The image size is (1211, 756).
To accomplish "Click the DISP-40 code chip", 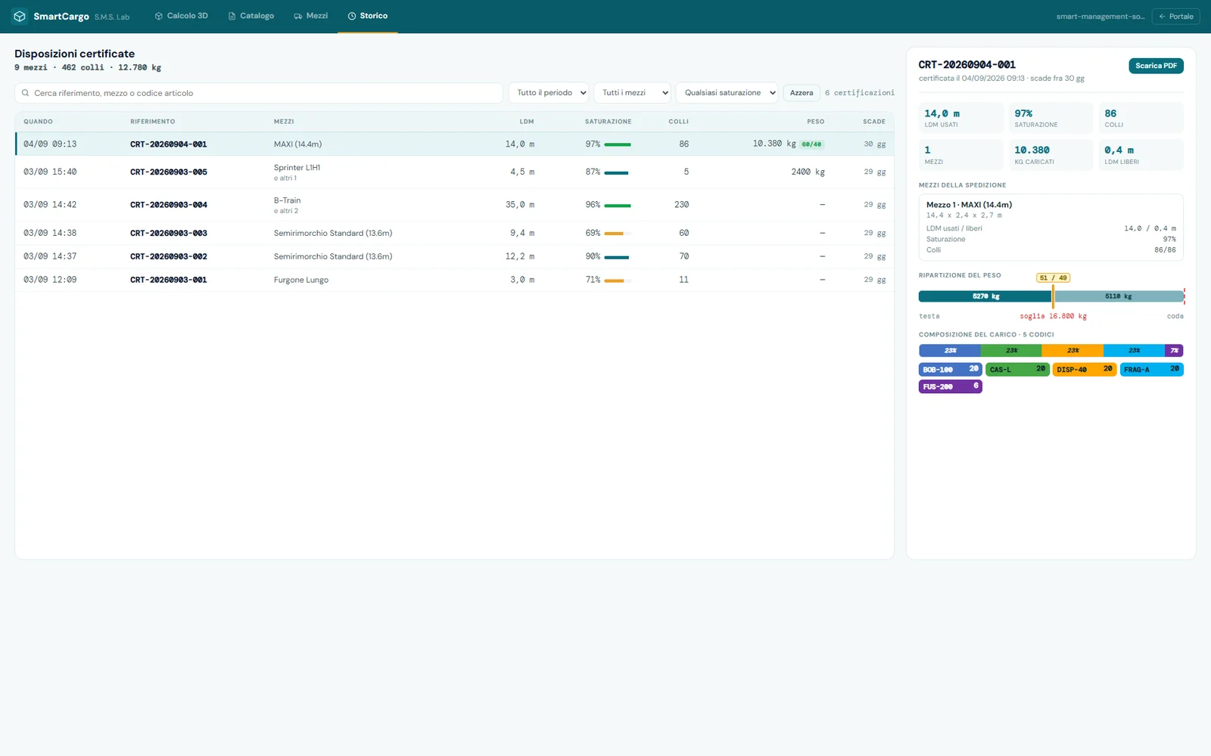I will tap(1085, 369).
